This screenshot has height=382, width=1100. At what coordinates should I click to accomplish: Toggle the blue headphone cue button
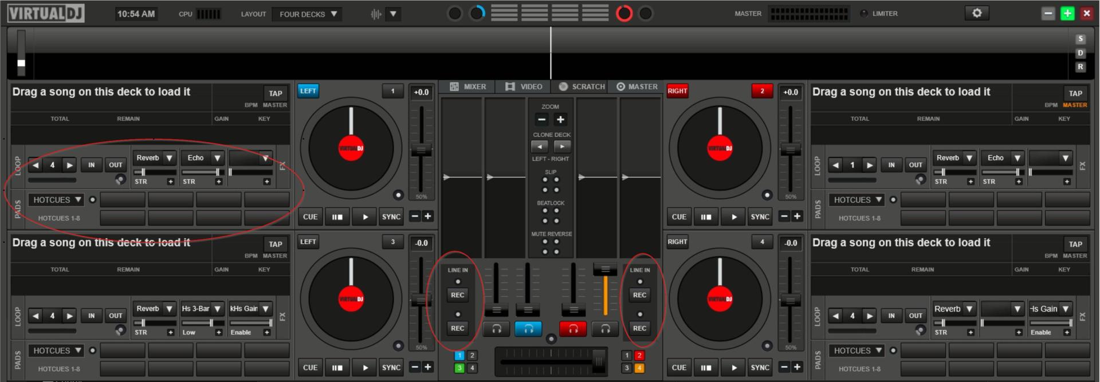[x=528, y=329]
